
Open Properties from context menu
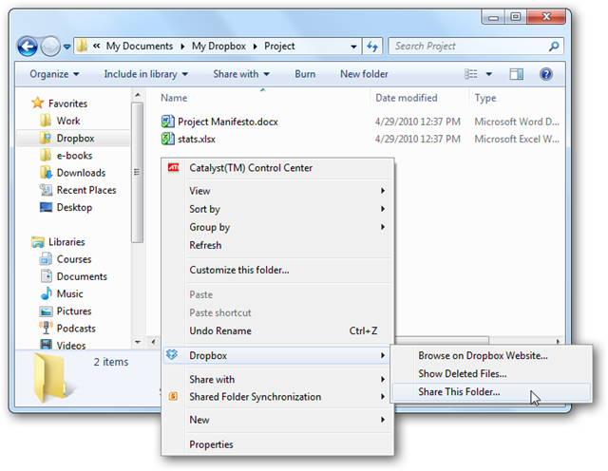(x=211, y=444)
